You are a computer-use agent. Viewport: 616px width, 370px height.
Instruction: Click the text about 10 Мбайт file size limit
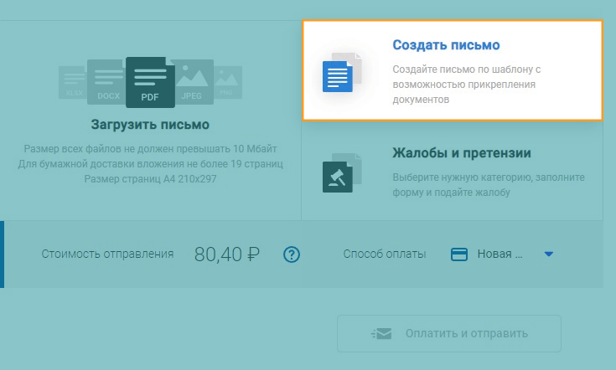pyautogui.click(x=150, y=149)
